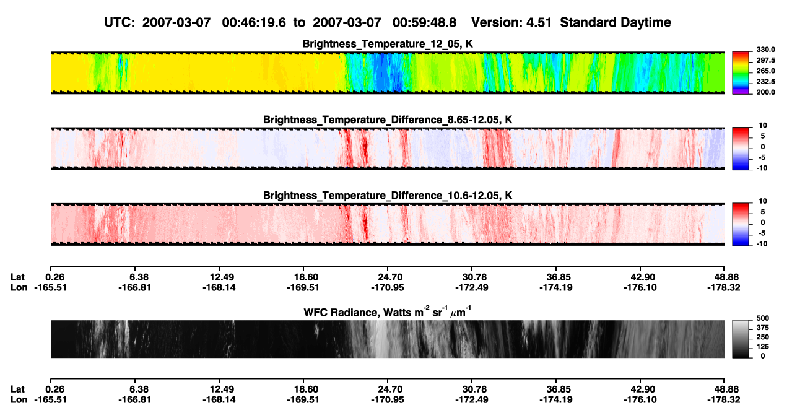The height and width of the screenshot is (413, 805).
Task: Click the UTC time range header text
Action: (x=282, y=22)
